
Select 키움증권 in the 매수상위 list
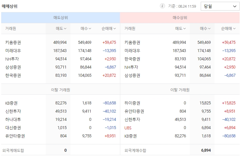point(132,42)
